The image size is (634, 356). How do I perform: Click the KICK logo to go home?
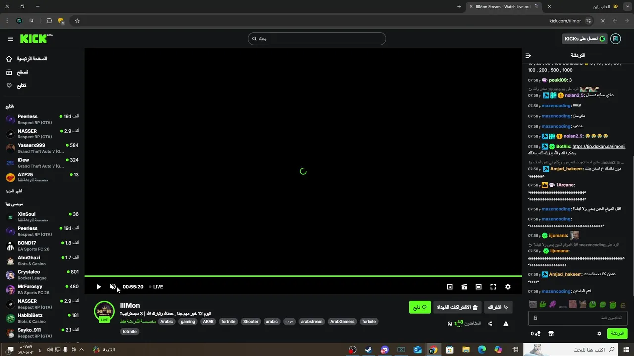click(x=36, y=39)
